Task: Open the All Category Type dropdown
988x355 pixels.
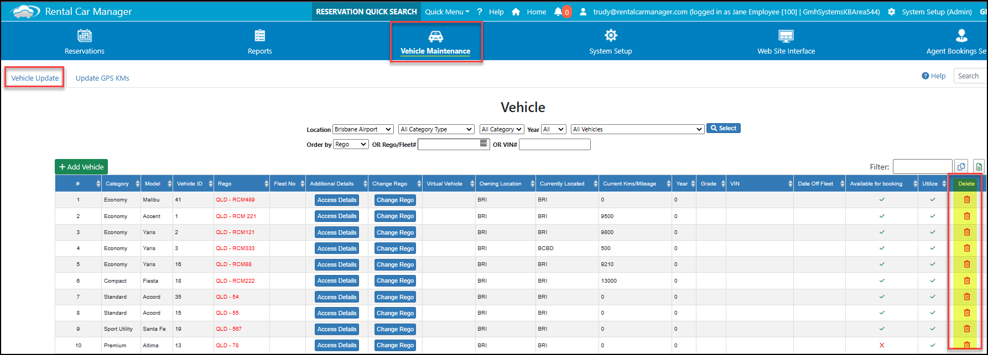Action: (436, 129)
